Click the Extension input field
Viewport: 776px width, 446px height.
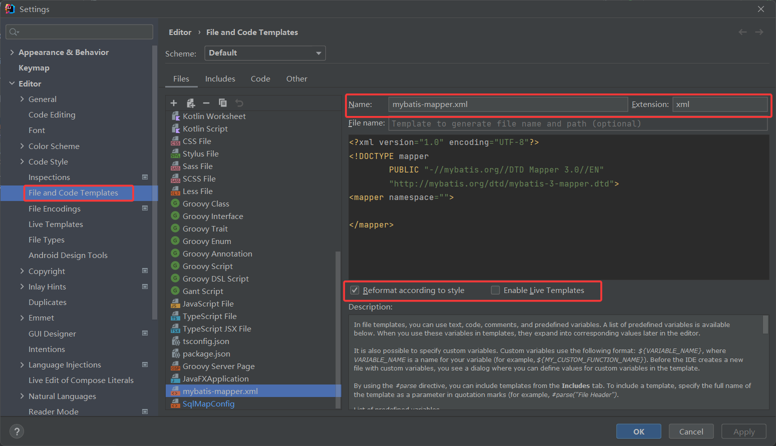tap(719, 104)
